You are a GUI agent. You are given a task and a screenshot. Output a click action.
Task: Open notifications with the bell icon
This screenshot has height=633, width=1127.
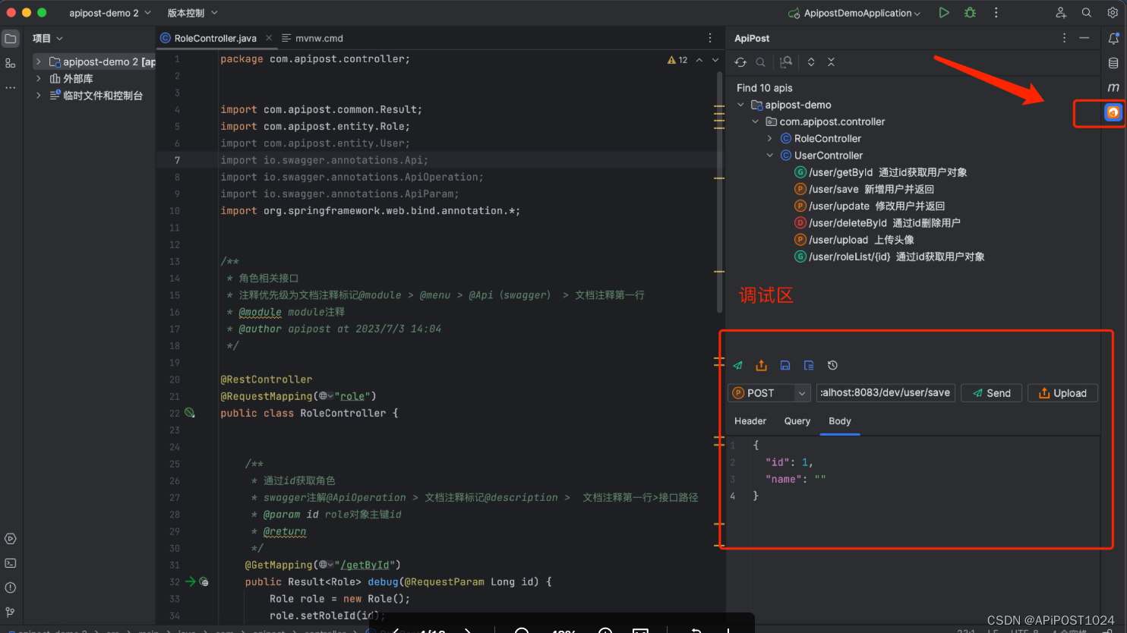click(1114, 37)
